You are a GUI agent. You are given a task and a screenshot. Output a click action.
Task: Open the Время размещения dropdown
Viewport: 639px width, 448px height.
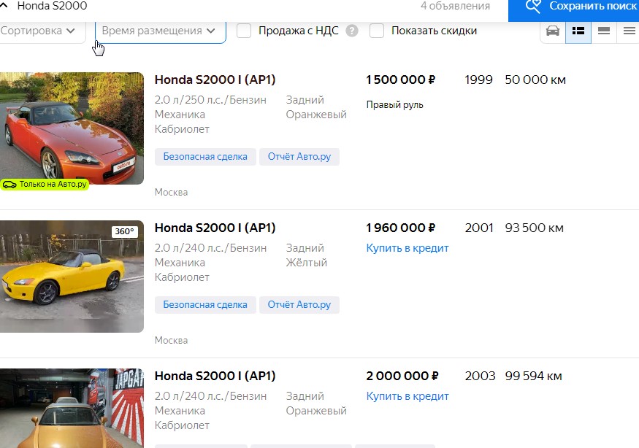pyautogui.click(x=160, y=31)
